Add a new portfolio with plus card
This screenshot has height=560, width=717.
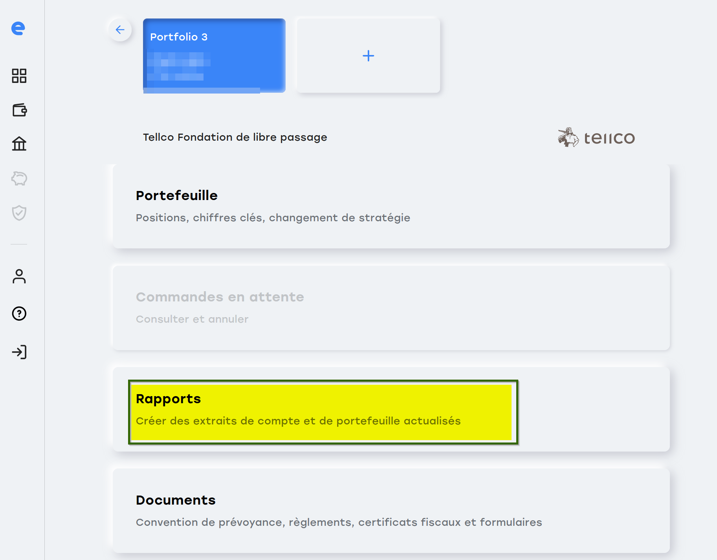tap(368, 55)
